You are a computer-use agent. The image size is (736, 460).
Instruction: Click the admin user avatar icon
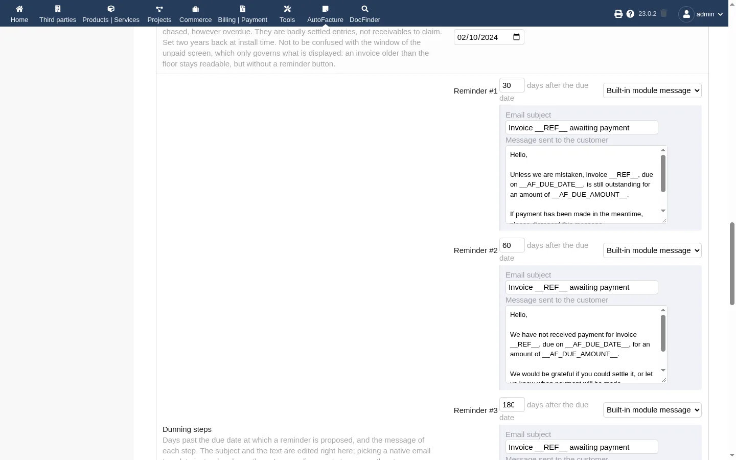coord(686,14)
